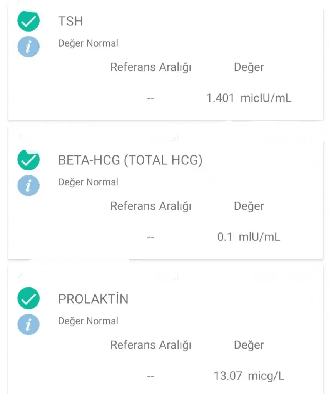Screen dimensions: 331x394
Task: Click the reference range dash in PROLAKTİN card
Action: [150, 376]
